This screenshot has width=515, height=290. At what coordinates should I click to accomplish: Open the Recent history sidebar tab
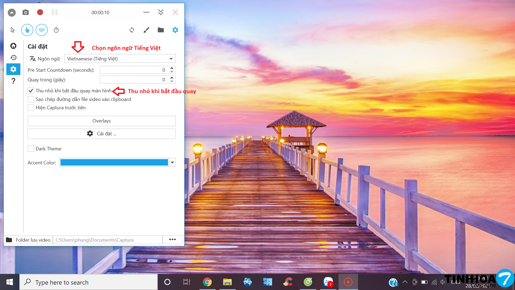tap(13, 57)
